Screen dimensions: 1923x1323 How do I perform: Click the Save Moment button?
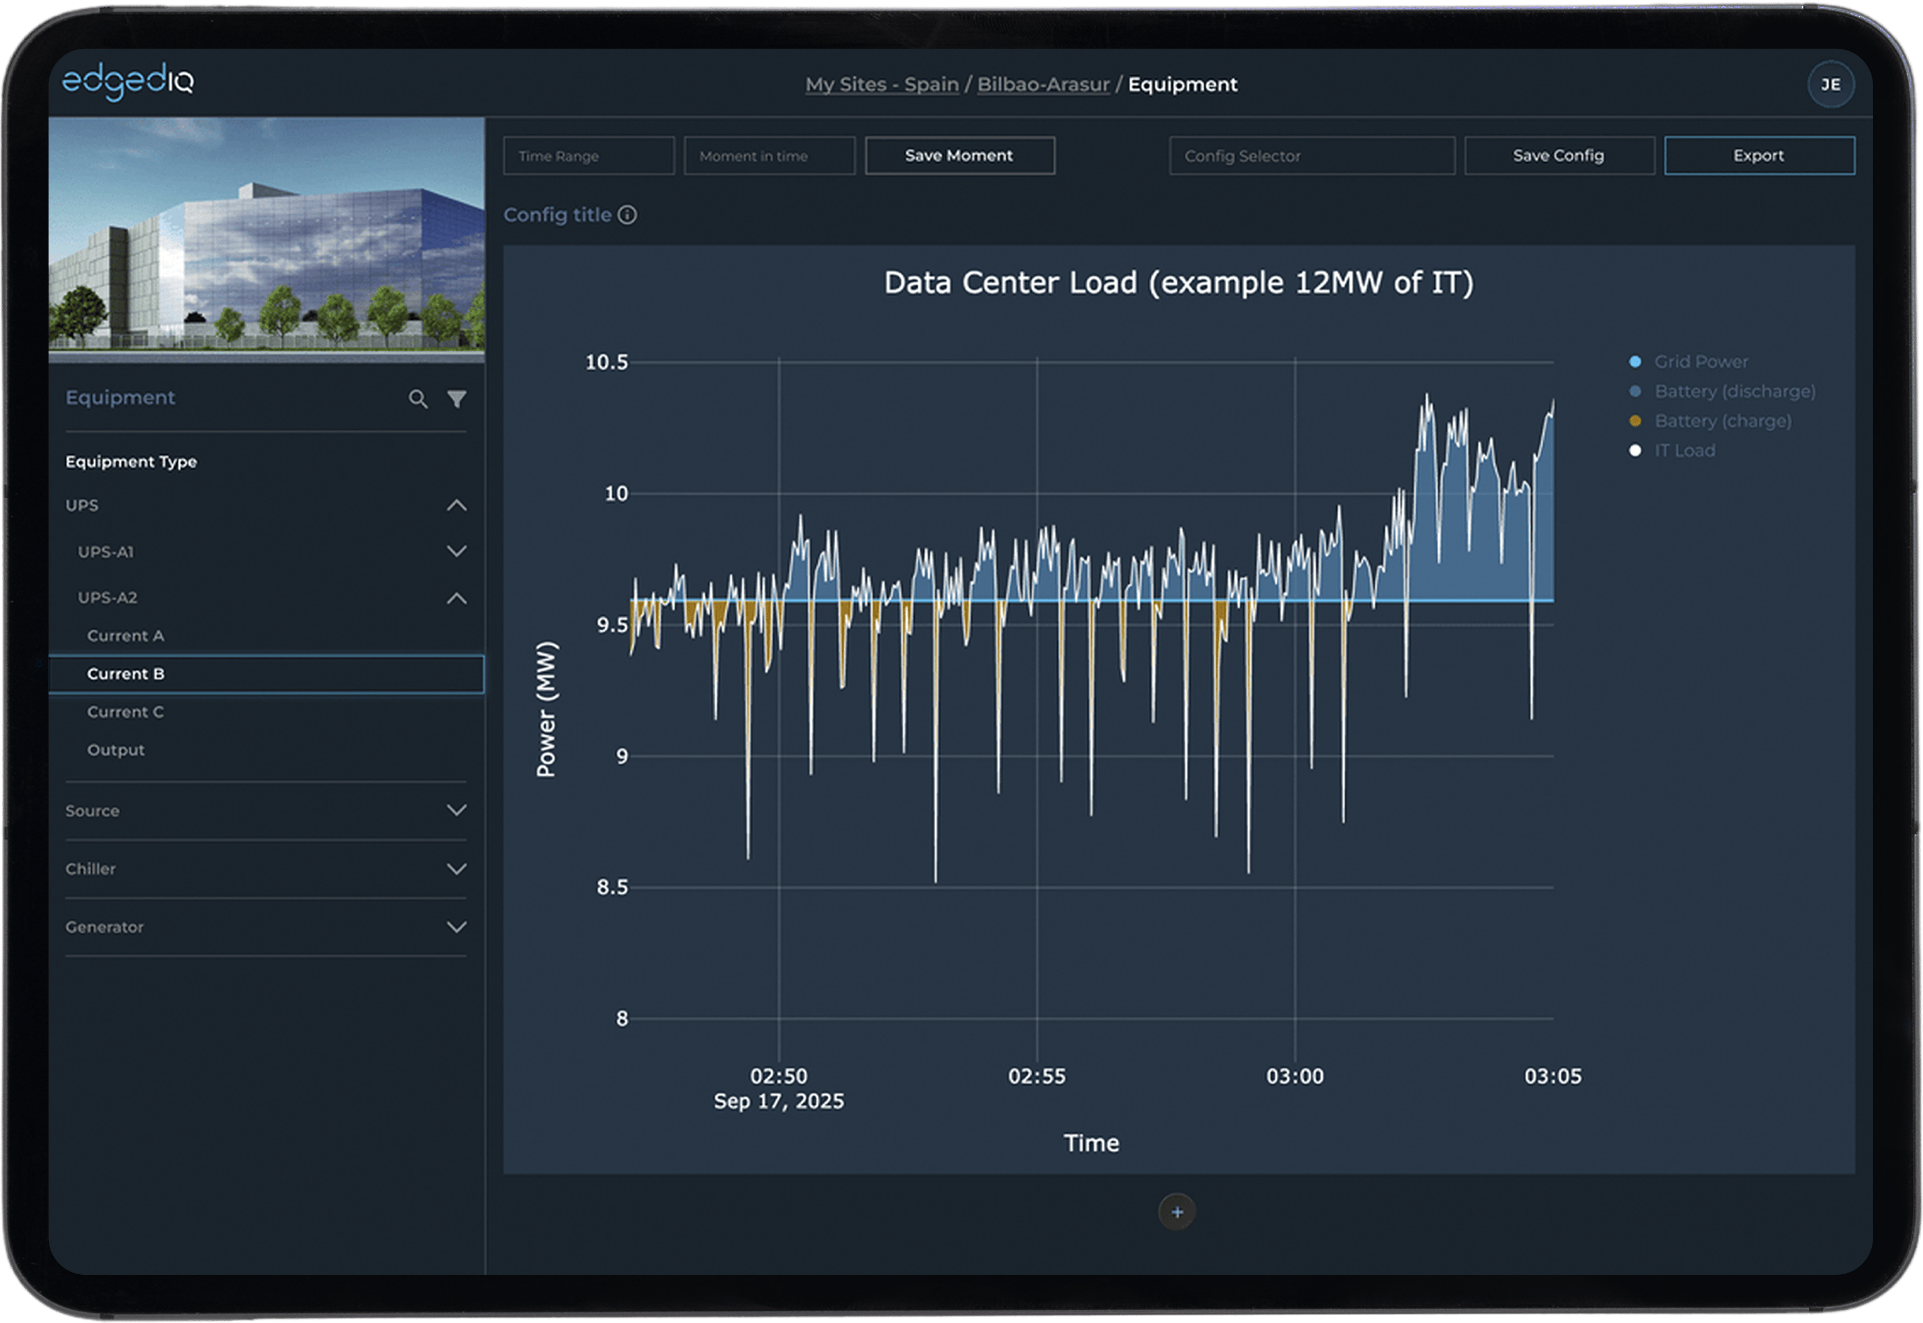coord(959,156)
